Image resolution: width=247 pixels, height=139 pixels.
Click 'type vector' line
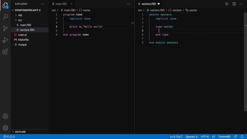(164, 27)
